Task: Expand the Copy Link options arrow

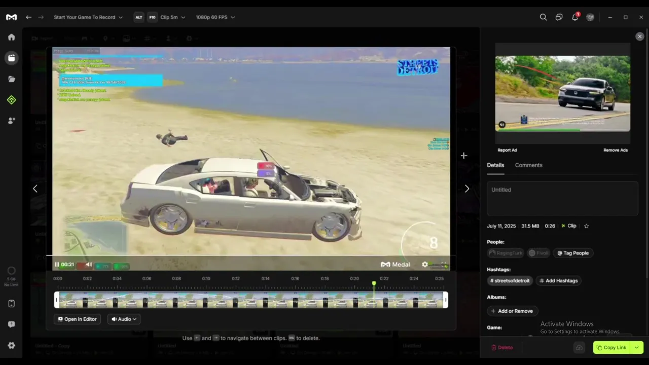Action: (637, 347)
